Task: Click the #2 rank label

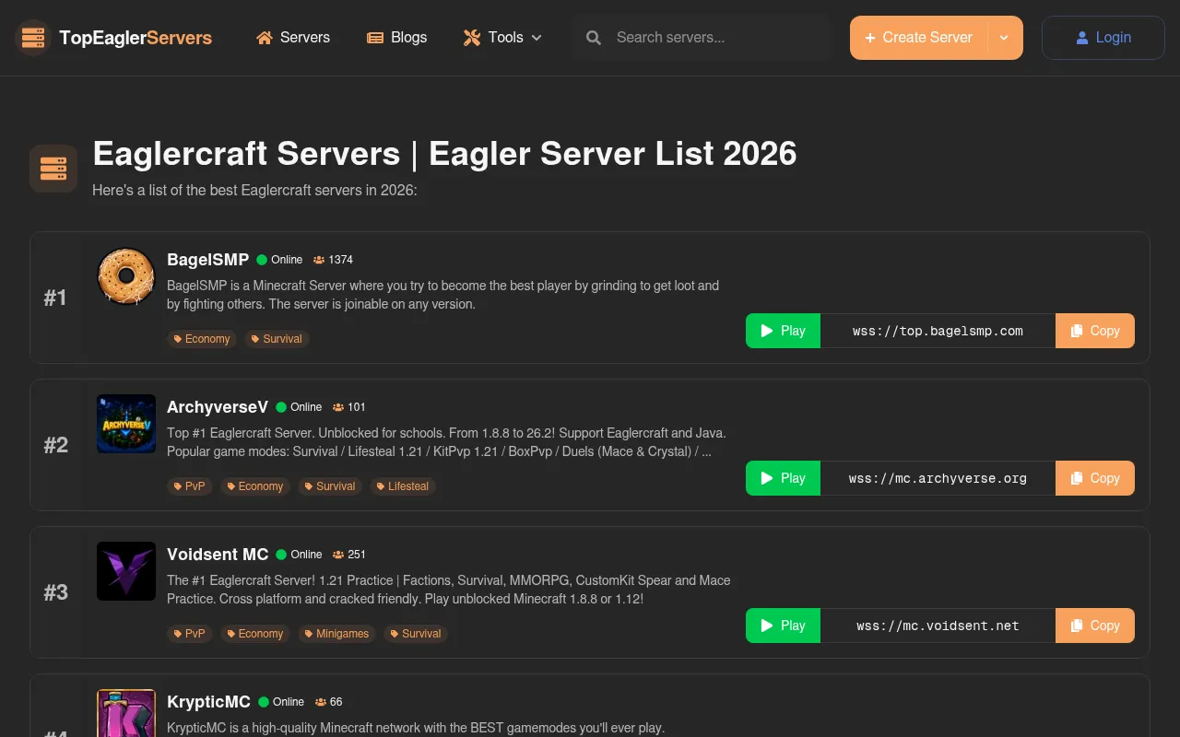Action: [55, 445]
